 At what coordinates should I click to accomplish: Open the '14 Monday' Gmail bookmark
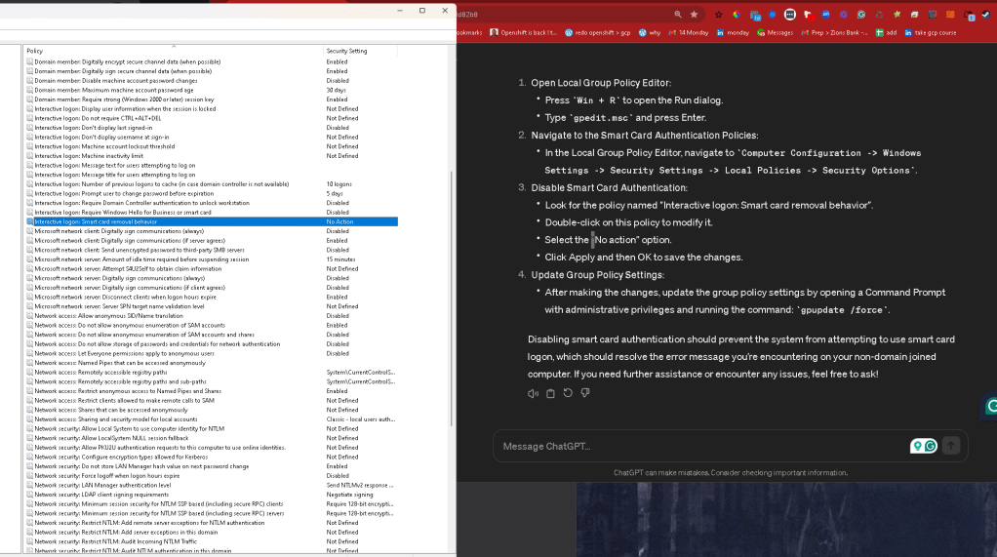(688, 32)
